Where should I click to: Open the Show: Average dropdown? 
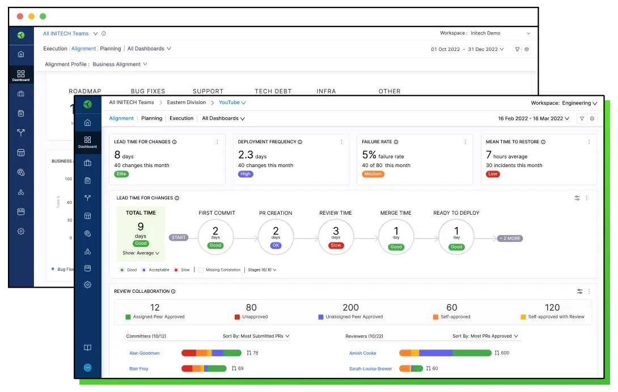140,253
